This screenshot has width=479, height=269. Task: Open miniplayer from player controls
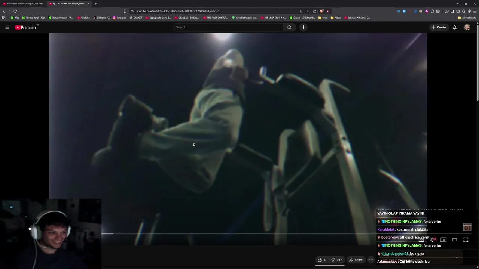tap(443, 240)
